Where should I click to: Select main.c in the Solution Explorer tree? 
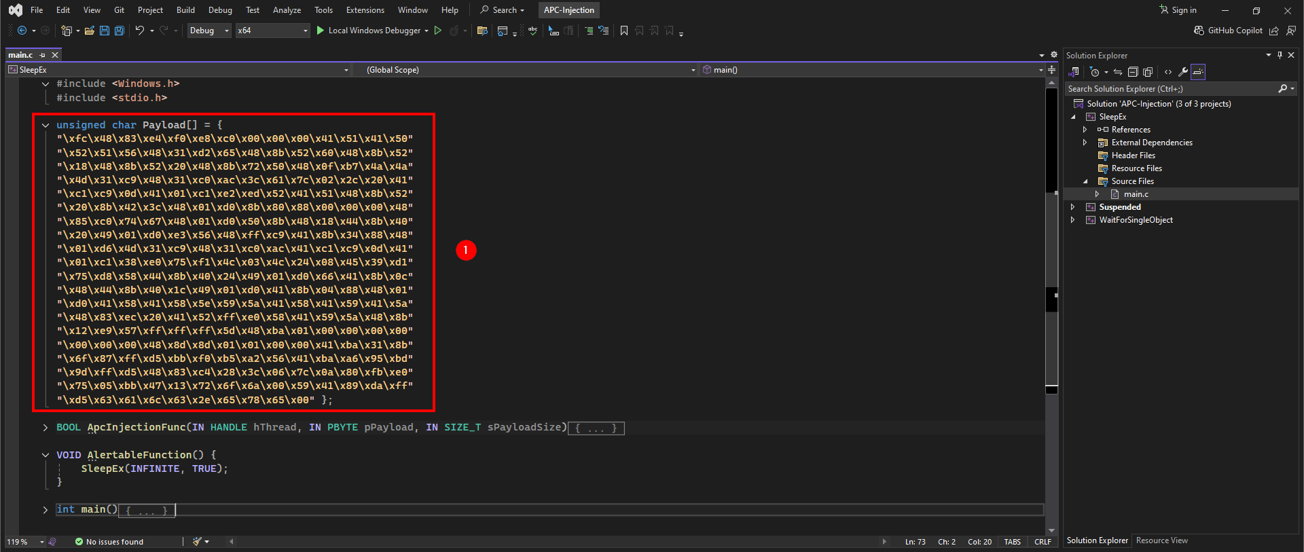pyautogui.click(x=1136, y=194)
